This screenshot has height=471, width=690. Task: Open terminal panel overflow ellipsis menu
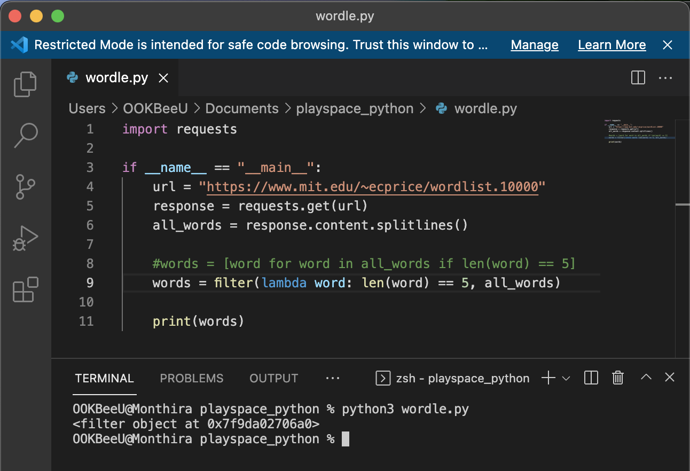click(x=332, y=378)
